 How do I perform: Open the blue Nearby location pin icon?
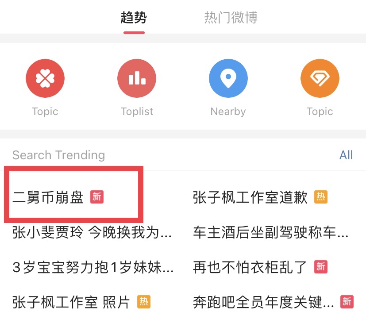(228, 78)
